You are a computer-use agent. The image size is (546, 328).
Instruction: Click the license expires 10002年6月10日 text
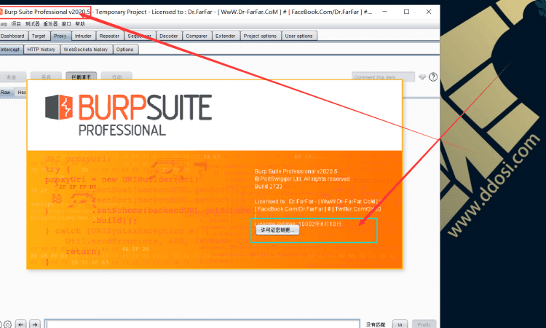298,224
